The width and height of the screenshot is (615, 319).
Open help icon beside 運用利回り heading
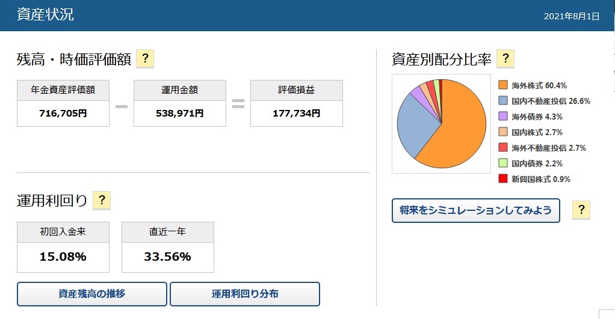coord(102,201)
